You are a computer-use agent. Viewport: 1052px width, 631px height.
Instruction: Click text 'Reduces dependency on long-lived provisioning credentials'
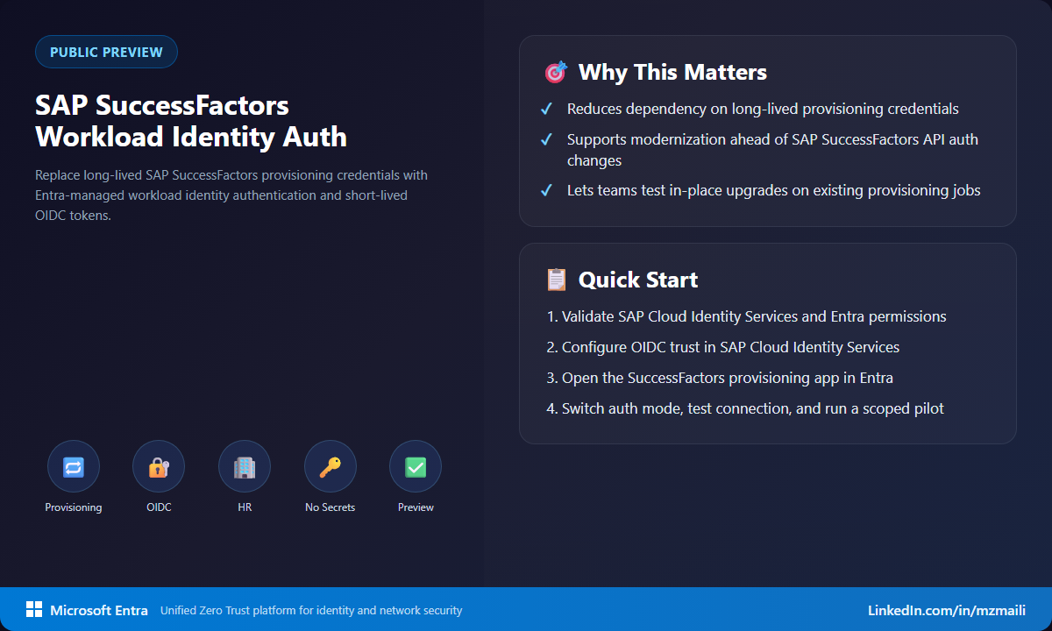tap(763, 109)
